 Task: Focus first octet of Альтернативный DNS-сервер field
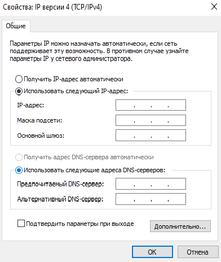[125, 199]
